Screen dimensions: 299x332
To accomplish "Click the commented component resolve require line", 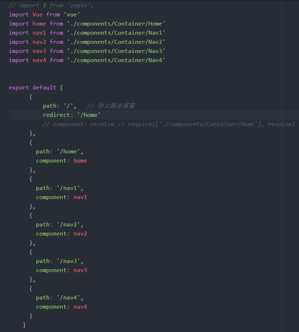I will tap(169, 124).
